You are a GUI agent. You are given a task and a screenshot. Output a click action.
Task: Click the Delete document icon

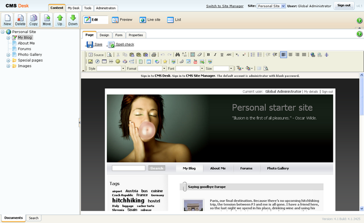pyautogui.click(x=20, y=20)
